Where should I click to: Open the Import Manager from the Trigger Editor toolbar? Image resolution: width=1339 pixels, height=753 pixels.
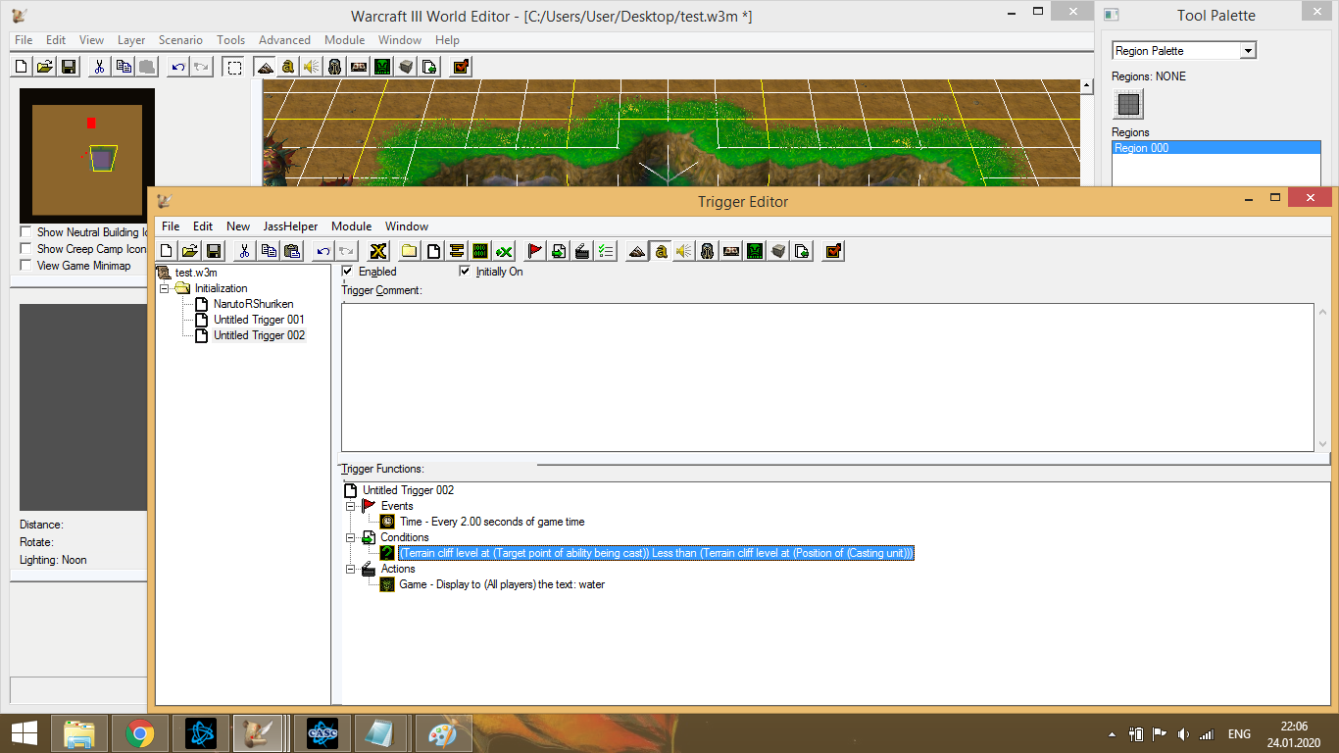(x=802, y=251)
